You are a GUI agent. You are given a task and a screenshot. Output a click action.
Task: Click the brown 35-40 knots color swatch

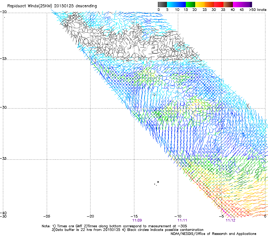(x=228, y=4)
